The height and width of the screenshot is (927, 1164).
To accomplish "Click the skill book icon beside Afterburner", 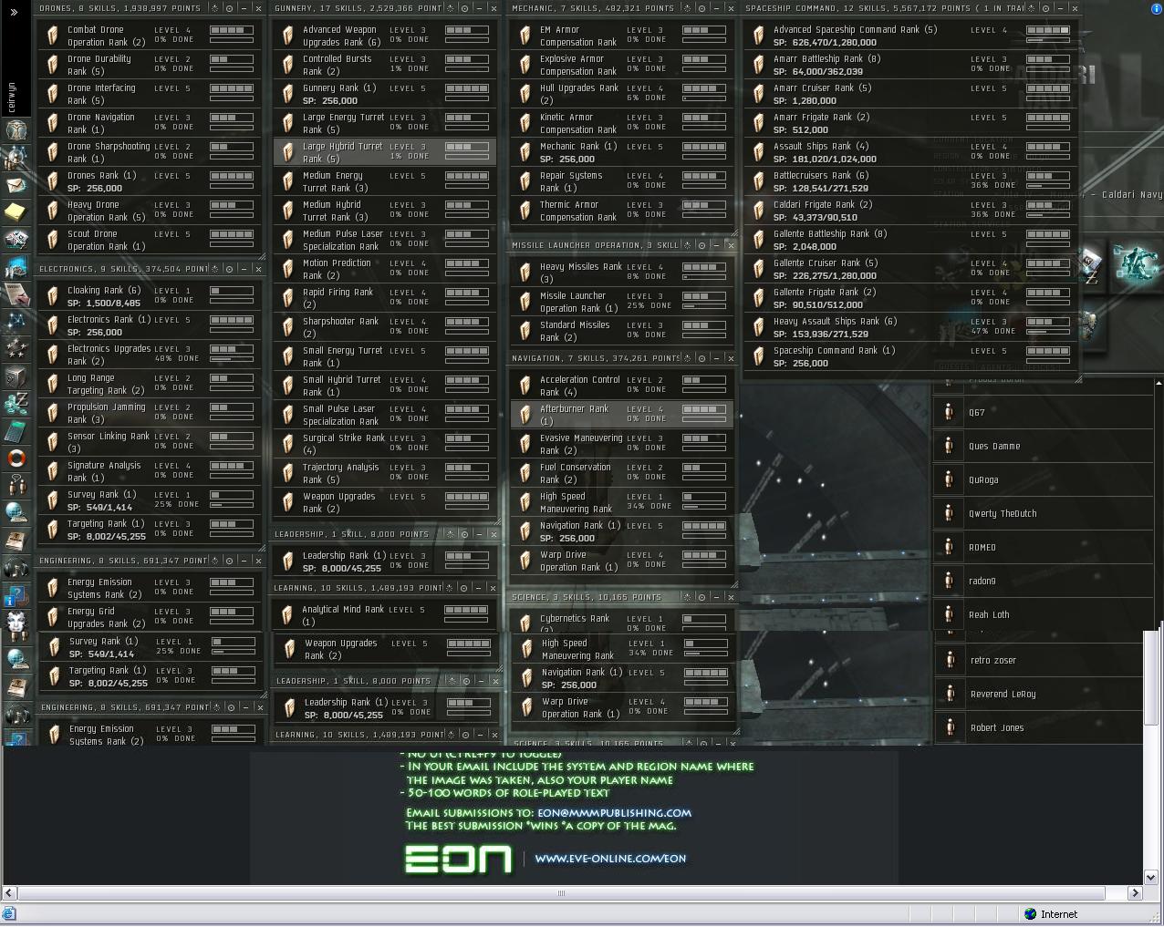I will coord(525,415).
